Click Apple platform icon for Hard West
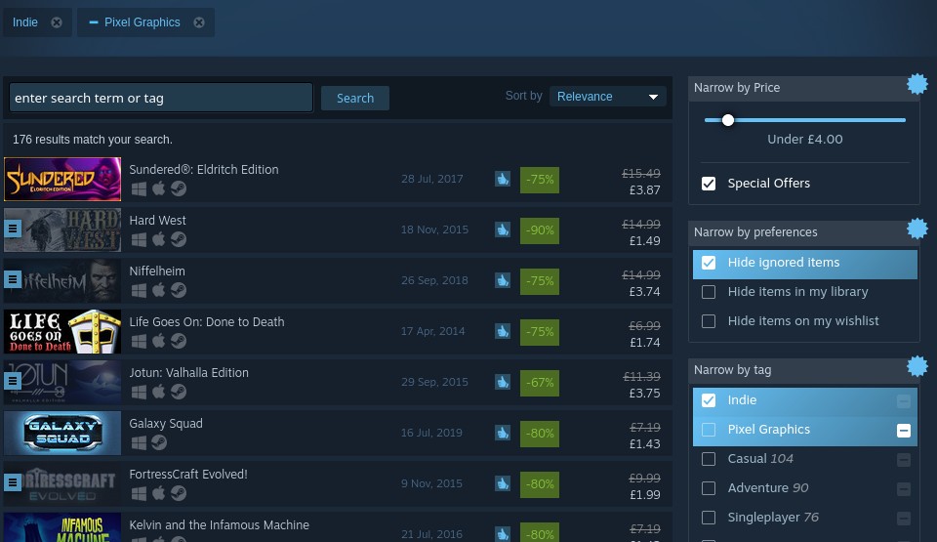This screenshot has width=937, height=542. pos(158,239)
